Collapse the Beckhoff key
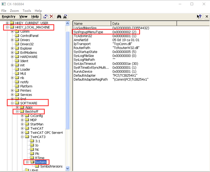 pyautogui.click(x=17, y=111)
